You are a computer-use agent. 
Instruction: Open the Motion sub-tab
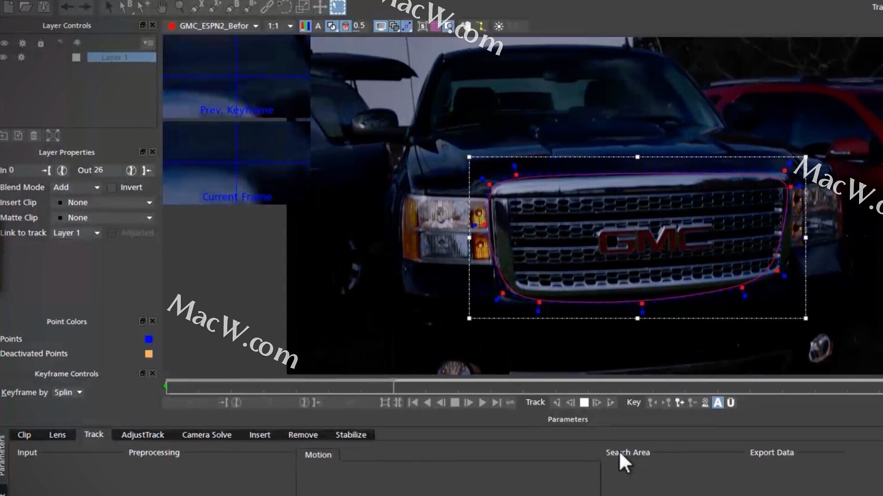pyautogui.click(x=318, y=455)
